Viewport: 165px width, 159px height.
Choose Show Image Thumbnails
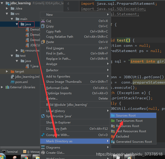coord(75,82)
